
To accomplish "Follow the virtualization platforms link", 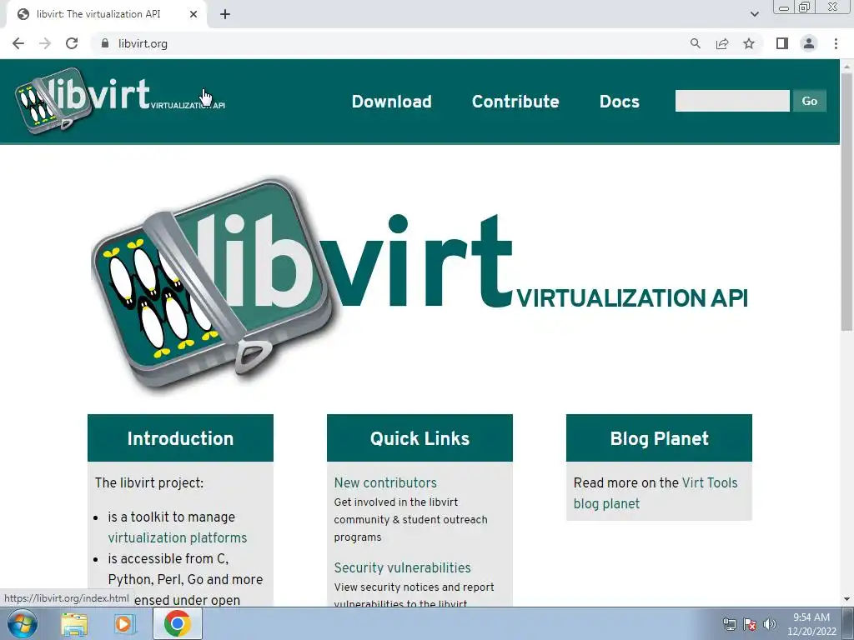I will pyautogui.click(x=178, y=537).
